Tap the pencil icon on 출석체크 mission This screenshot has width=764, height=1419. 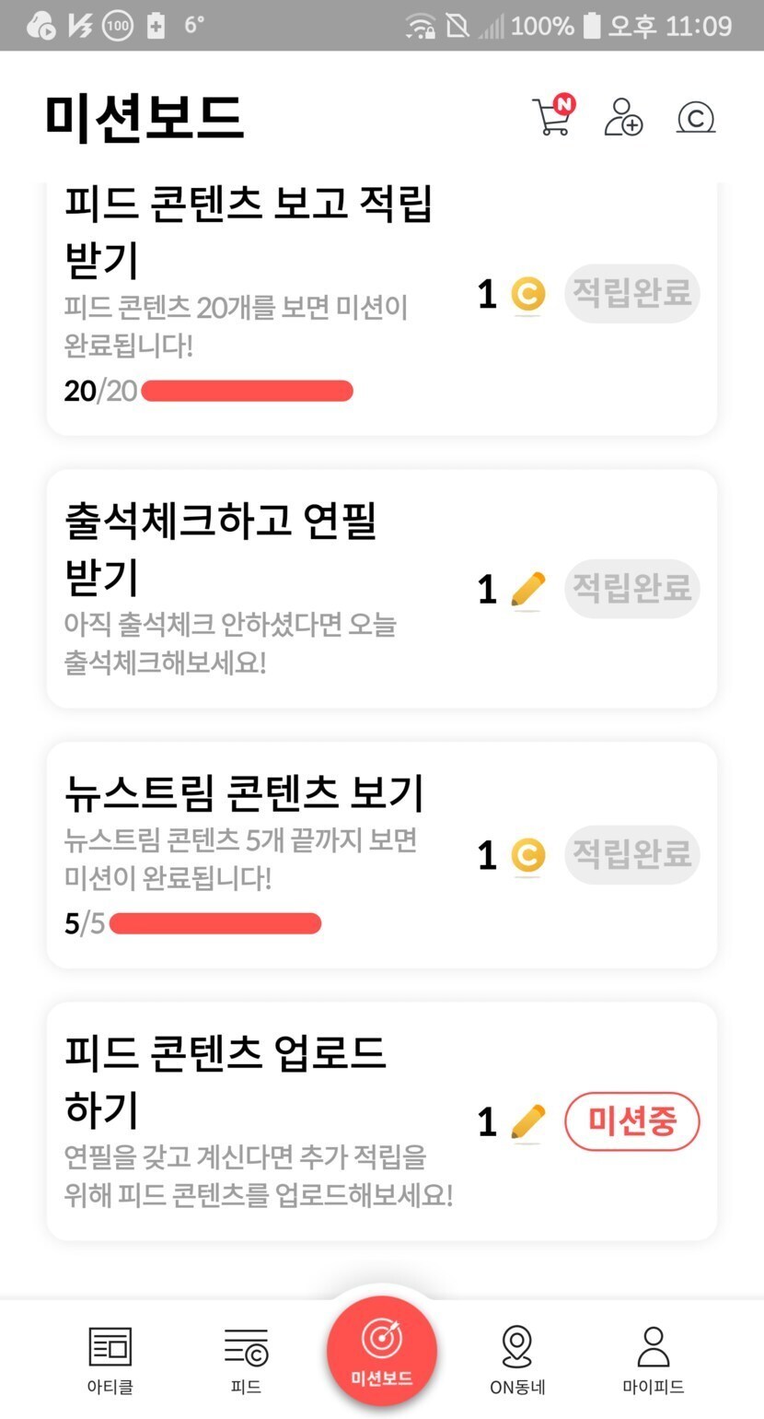[527, 590]
